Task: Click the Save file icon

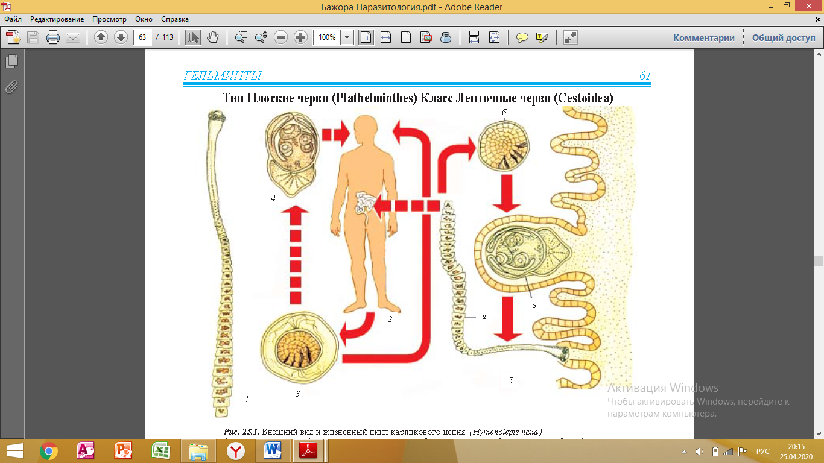Action: [33, 37]
